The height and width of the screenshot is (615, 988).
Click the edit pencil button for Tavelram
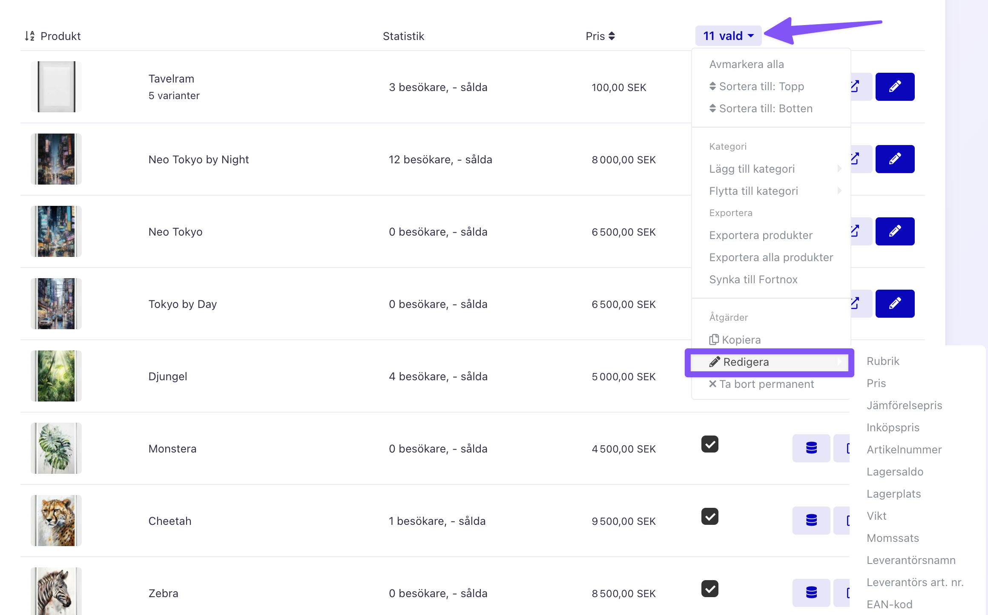pyautogui.click(x=895, y=87)
